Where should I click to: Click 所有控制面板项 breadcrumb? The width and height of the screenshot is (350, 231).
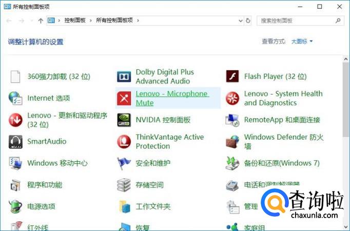click(114, 21)
